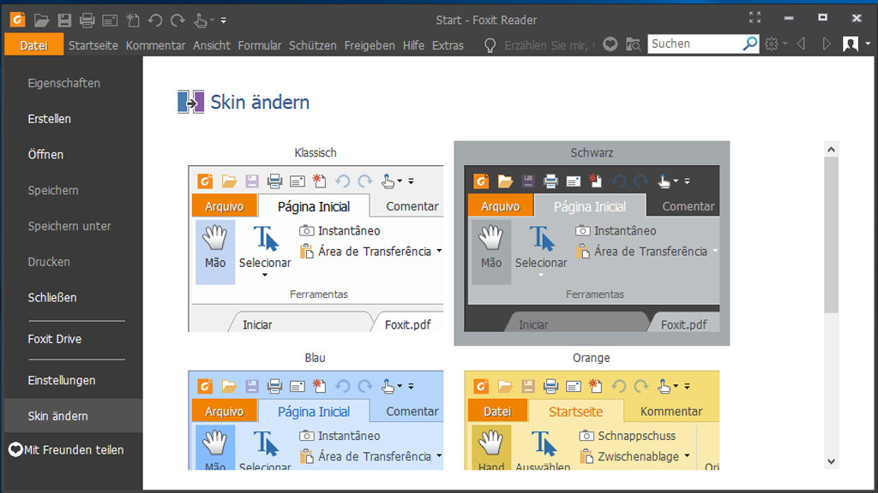Open the user account dropdown arrow
Viewport: 878px width, 493px height.
click(868, 44)
